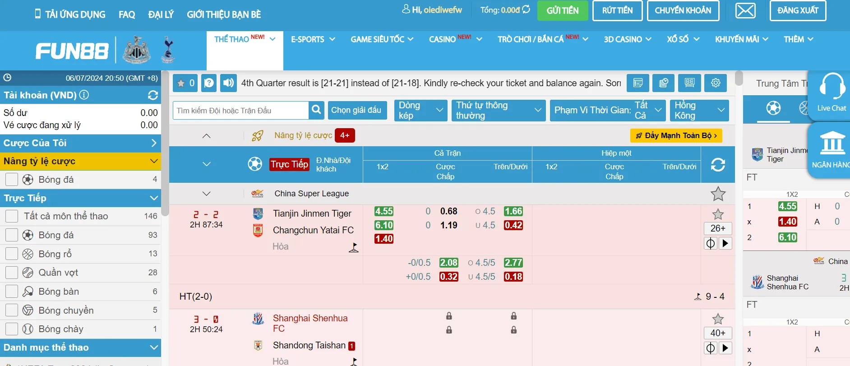Check Bóng đá under Nâng tỷ lệ cược
850x366 pixels.
pos(12,180)
